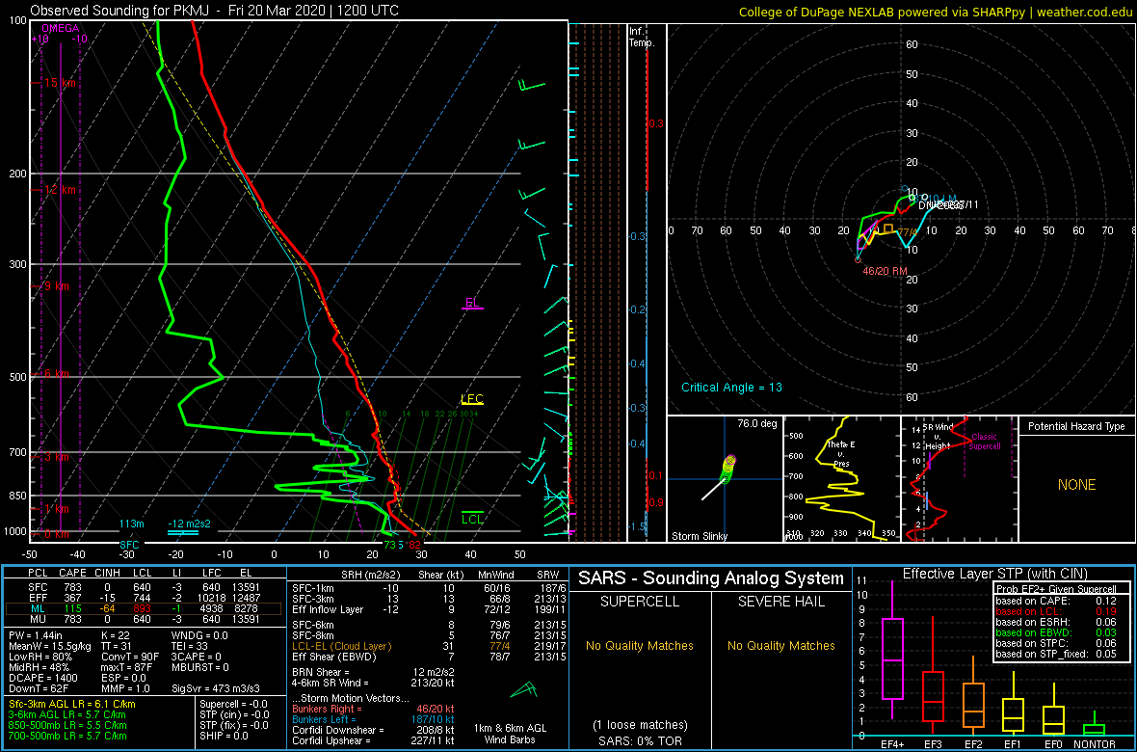Select the SFC parcel row
The width and height of the screenshot is (1137, 752).
(x=145, y=586)
